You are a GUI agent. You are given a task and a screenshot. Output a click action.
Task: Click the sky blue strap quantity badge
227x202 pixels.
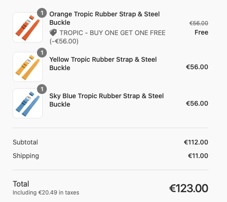coord(42,89)
